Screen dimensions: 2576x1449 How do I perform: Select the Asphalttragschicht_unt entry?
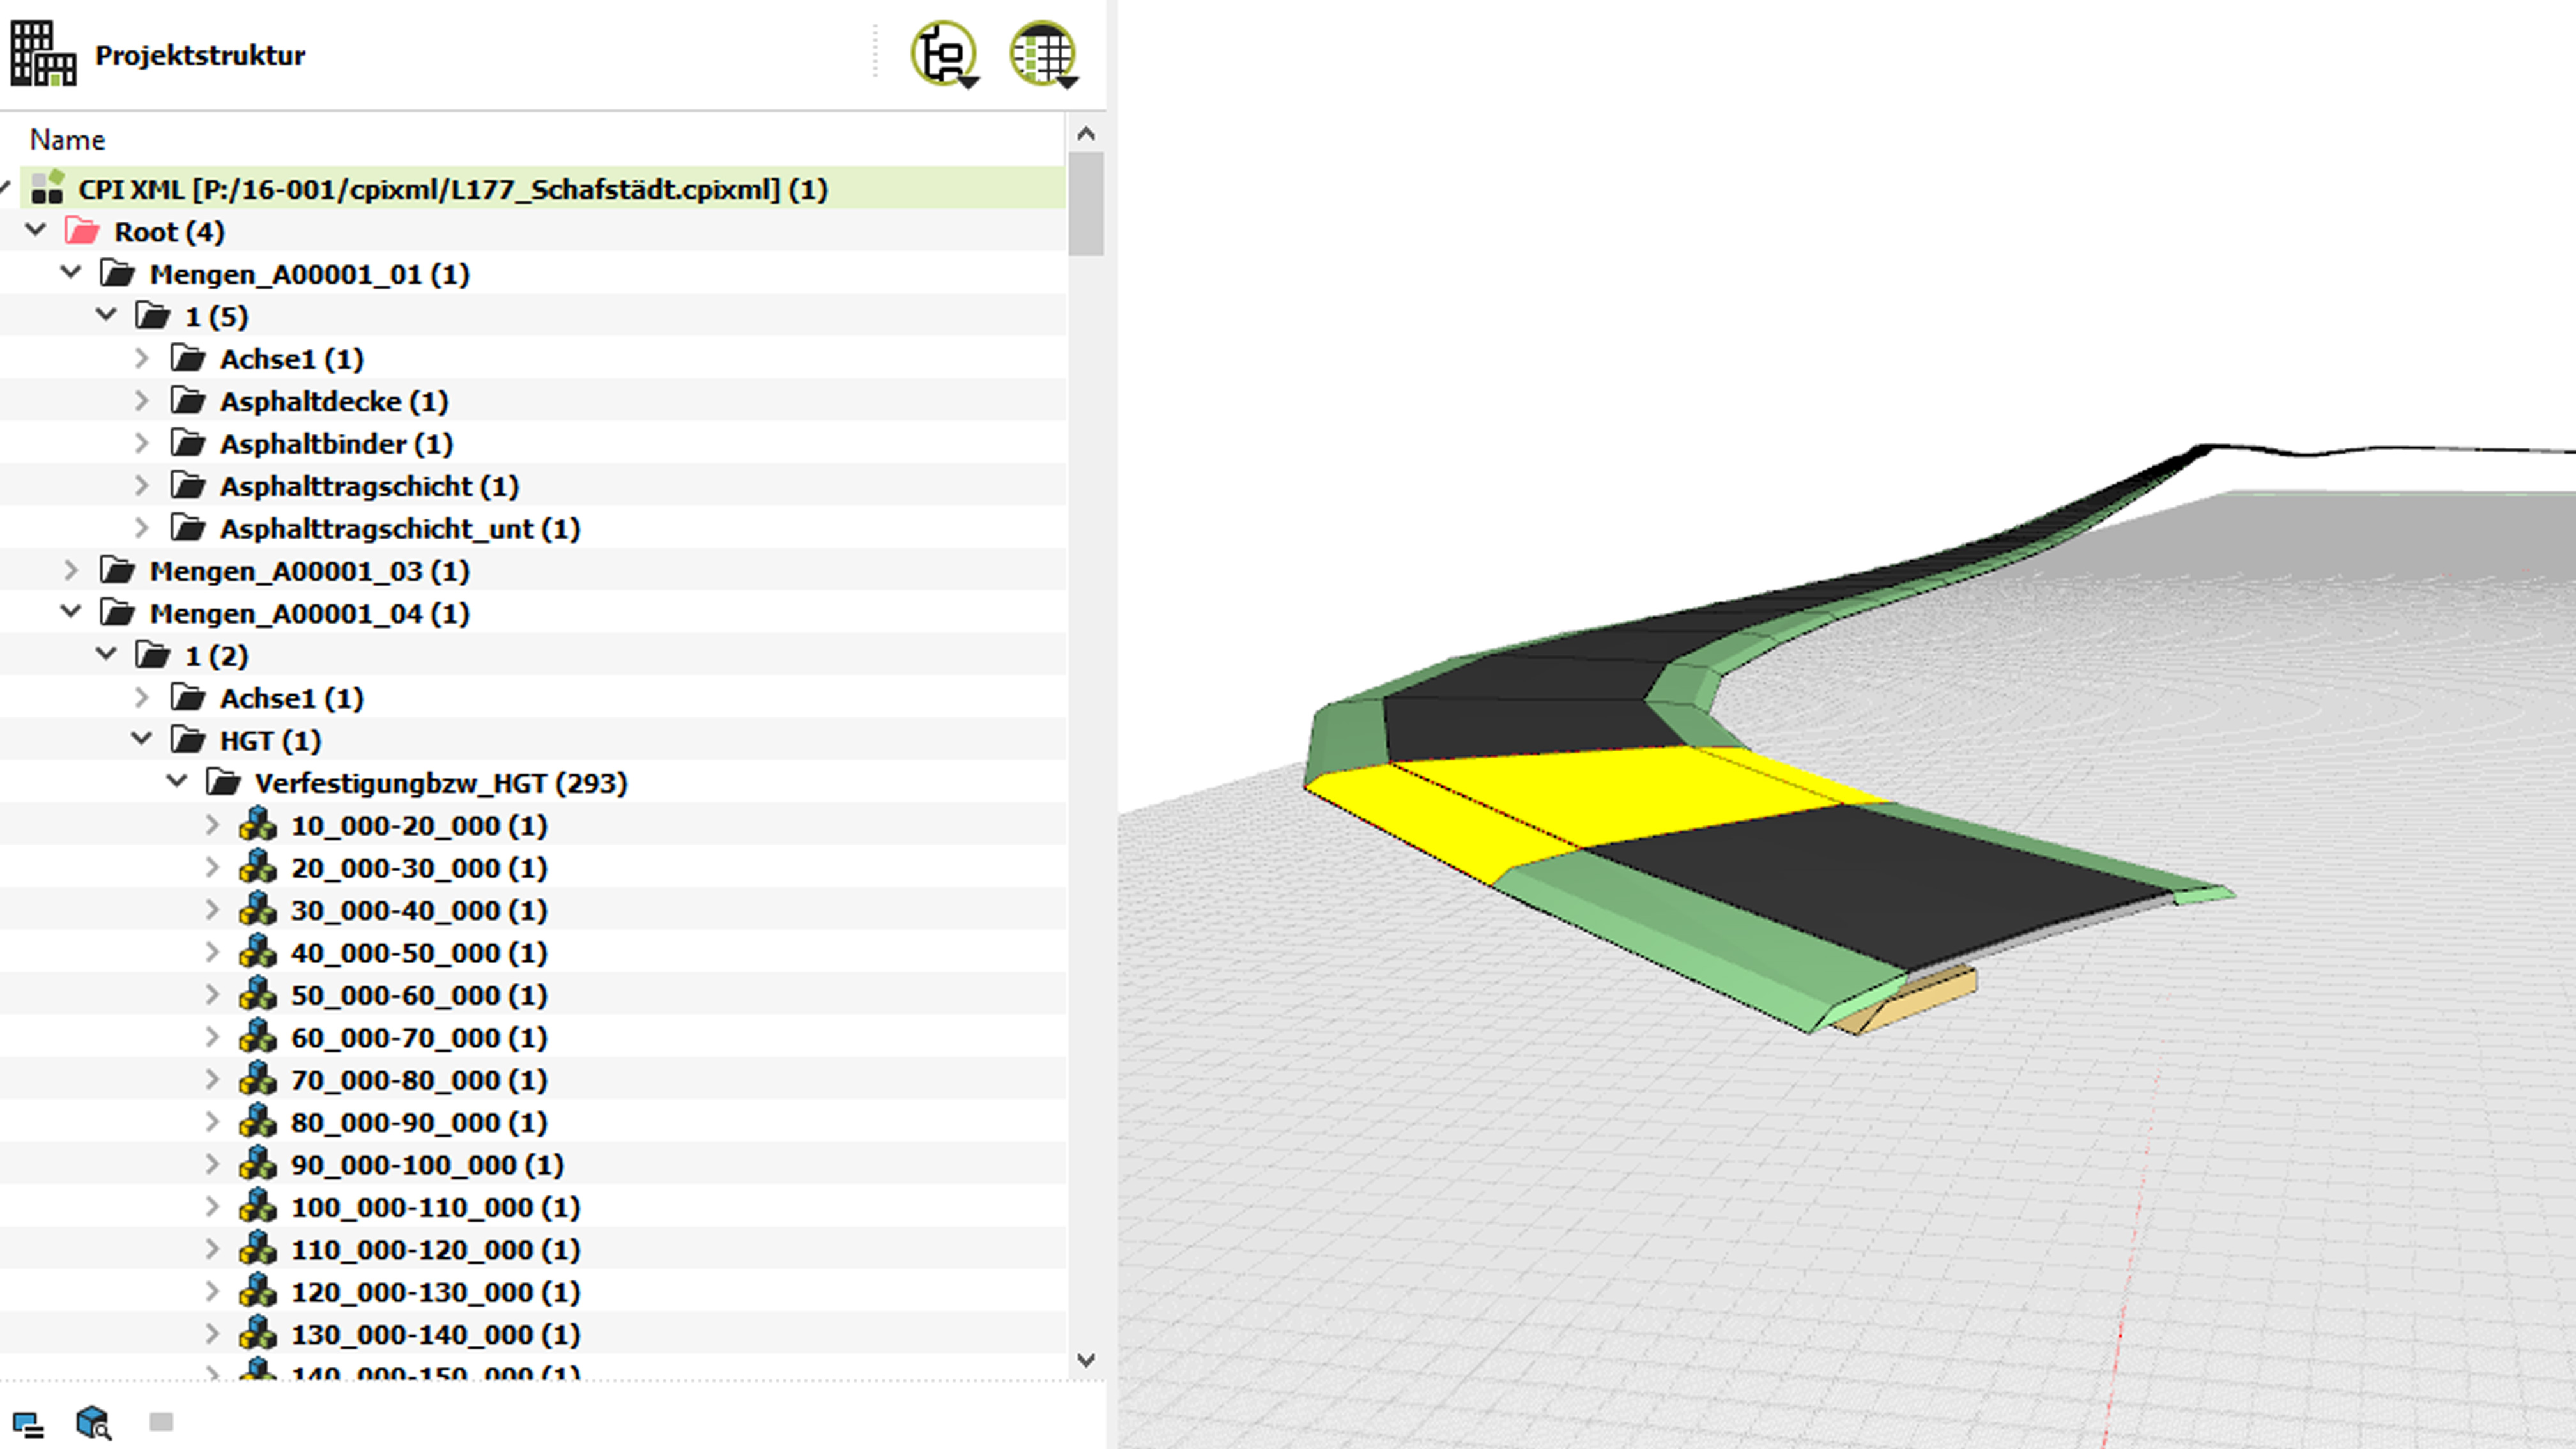[399, 529]
